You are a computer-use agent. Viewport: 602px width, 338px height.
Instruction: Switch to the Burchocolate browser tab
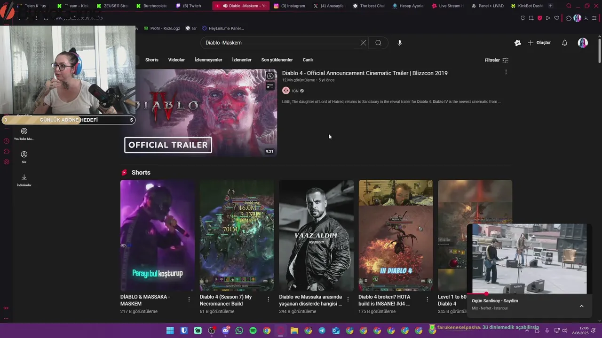(x=151, y=6)
